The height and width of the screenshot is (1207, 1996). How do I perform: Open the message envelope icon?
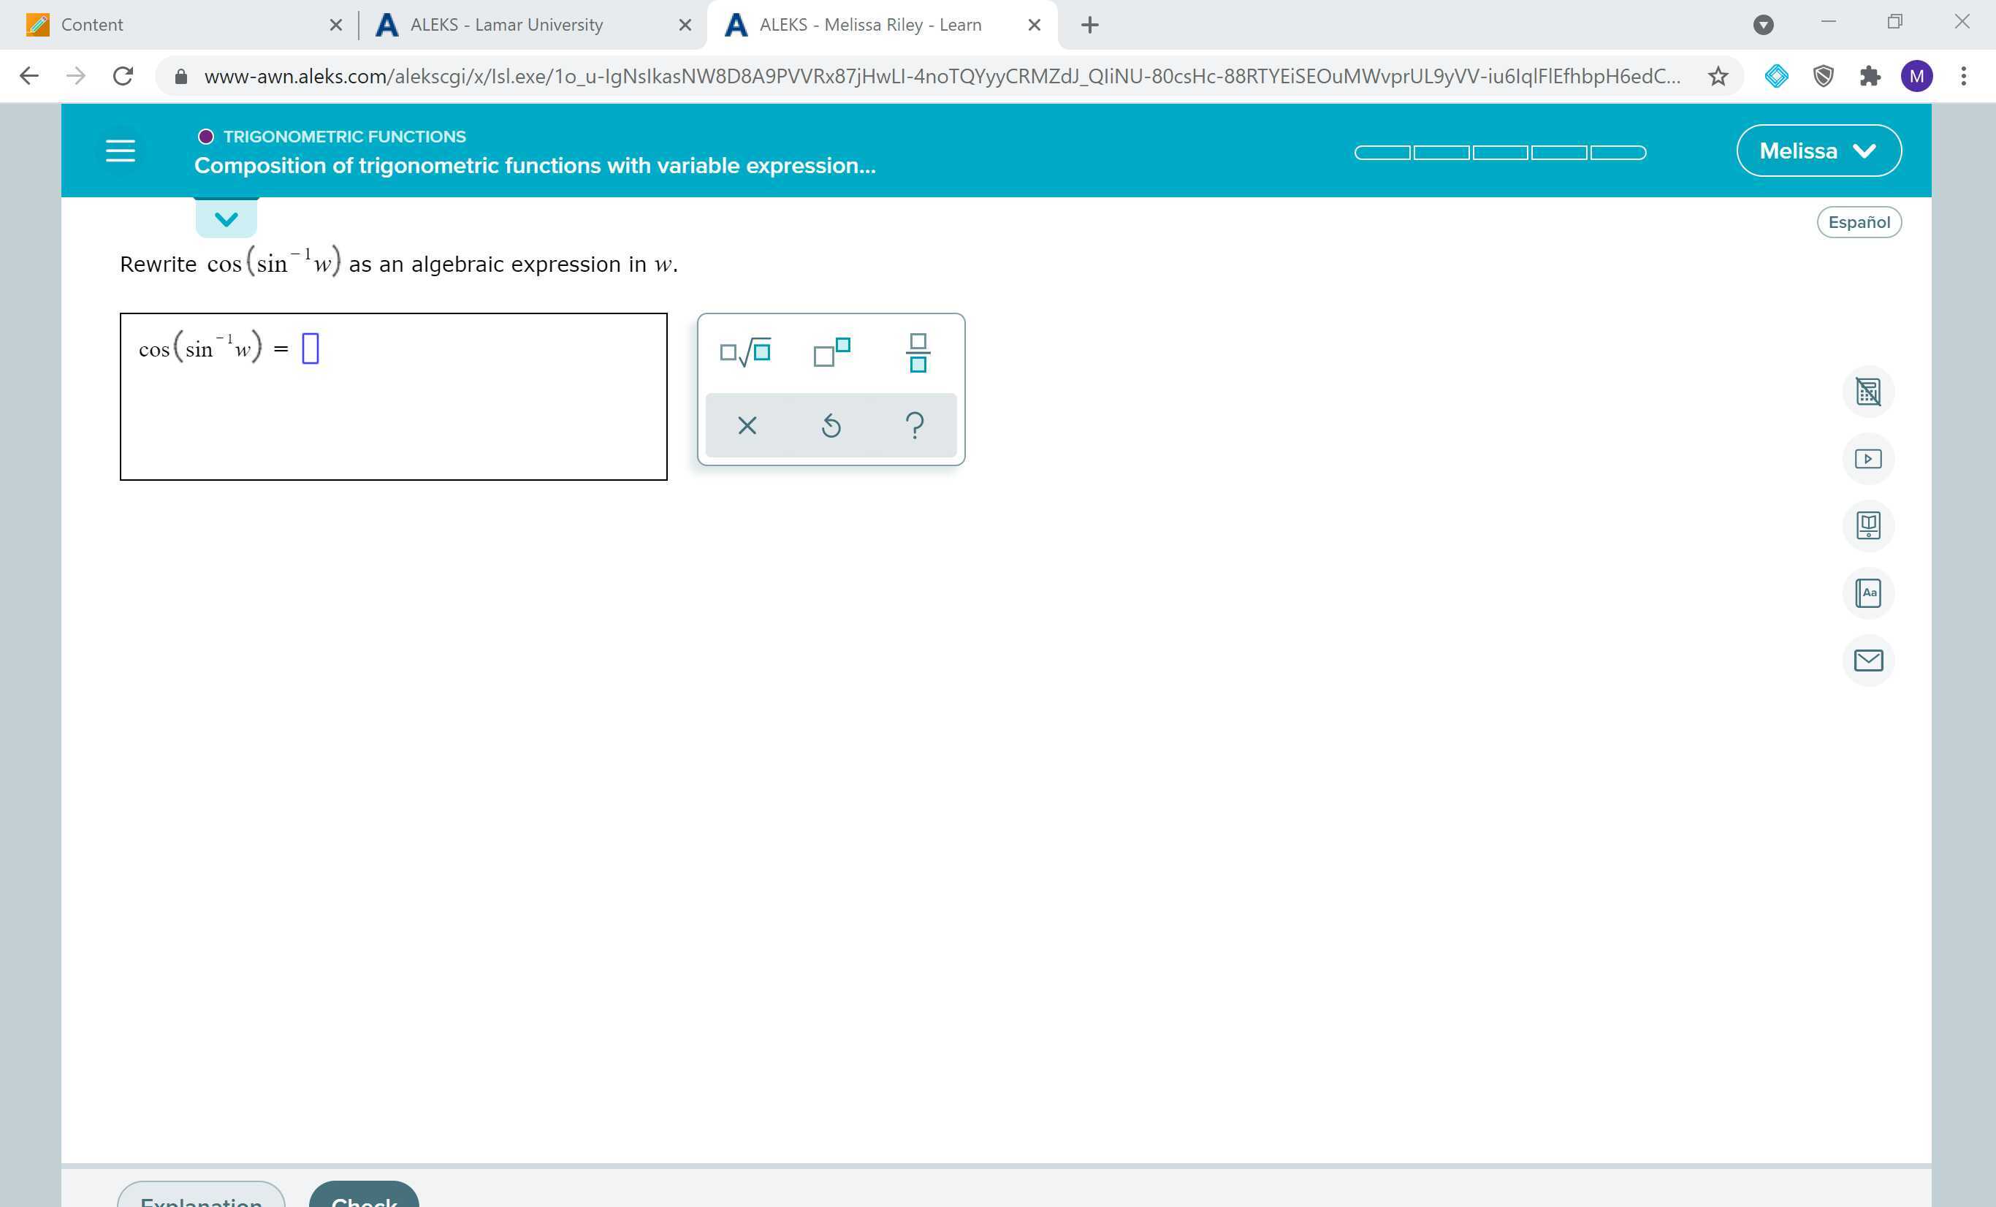(x=1869, y=660)
